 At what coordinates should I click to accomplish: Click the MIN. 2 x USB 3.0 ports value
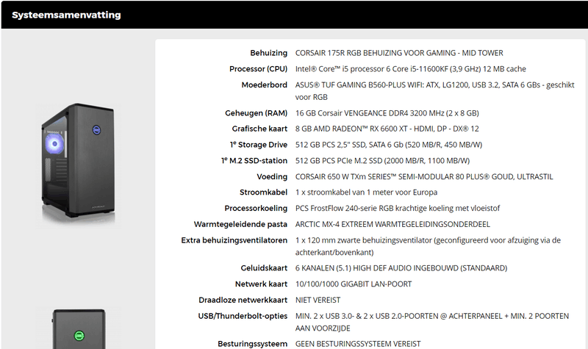click(x=432, y=322)
